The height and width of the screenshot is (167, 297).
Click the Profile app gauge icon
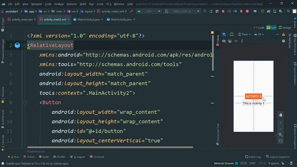(235, 11)
